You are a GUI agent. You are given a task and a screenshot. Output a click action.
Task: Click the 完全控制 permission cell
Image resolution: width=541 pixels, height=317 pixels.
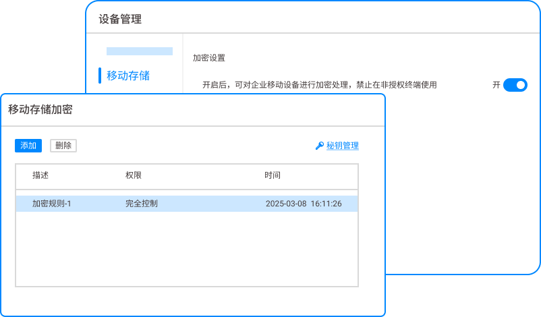coord(142,204)
